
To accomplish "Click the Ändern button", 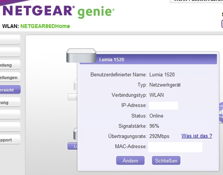I will (130, 161).
